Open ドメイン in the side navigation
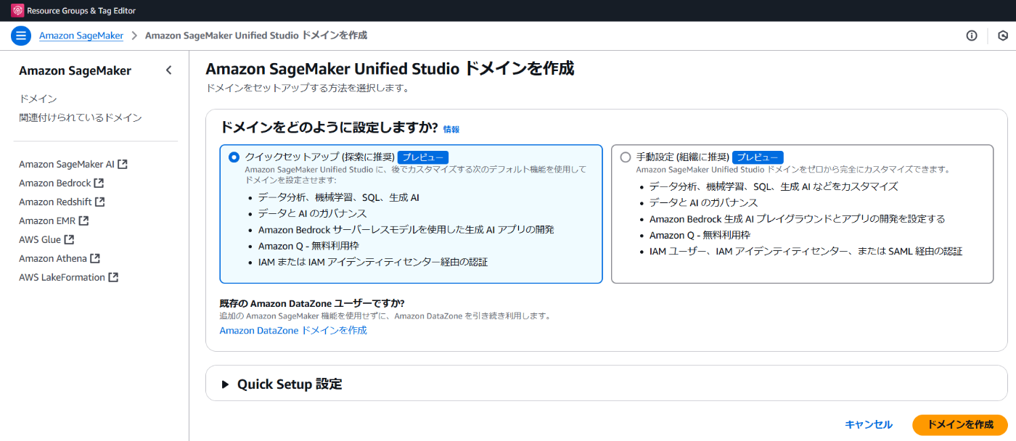Image resolution: width=1016 pixels, height=441 pixels. click(38, 99)
